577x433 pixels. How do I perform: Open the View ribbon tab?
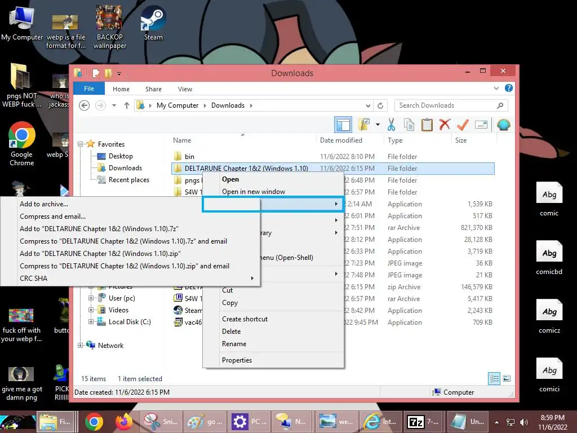(x=185, y=89)
